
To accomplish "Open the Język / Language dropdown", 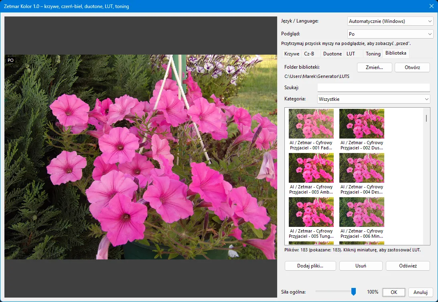I will click(390, 21).
